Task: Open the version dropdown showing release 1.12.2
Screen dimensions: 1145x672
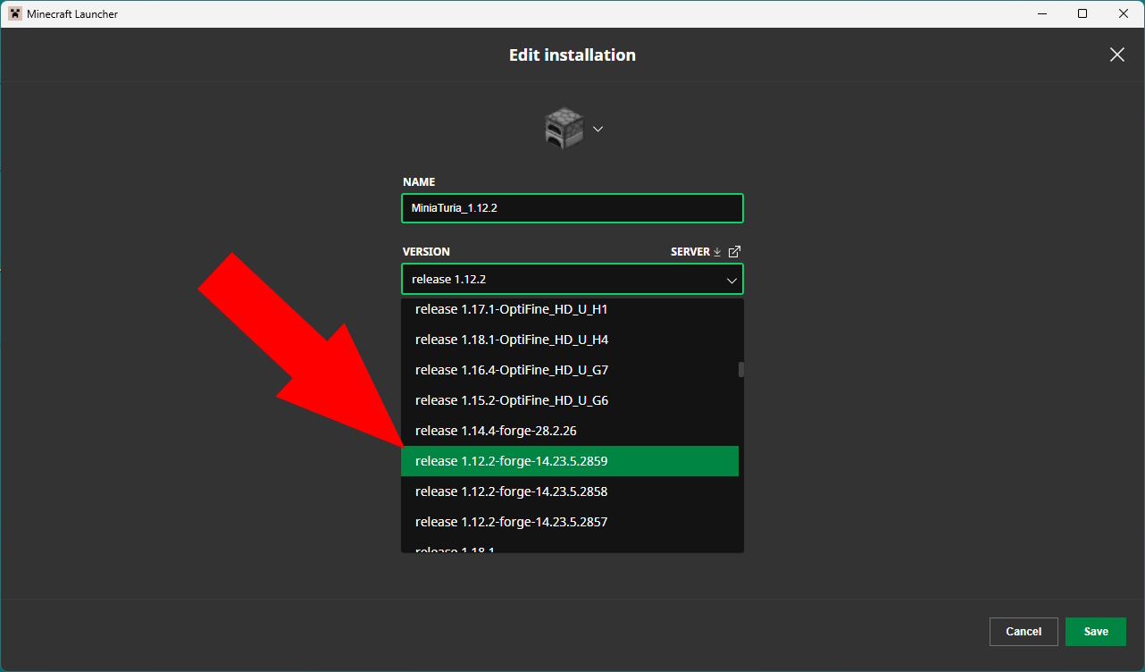Action: pos(572,279)
